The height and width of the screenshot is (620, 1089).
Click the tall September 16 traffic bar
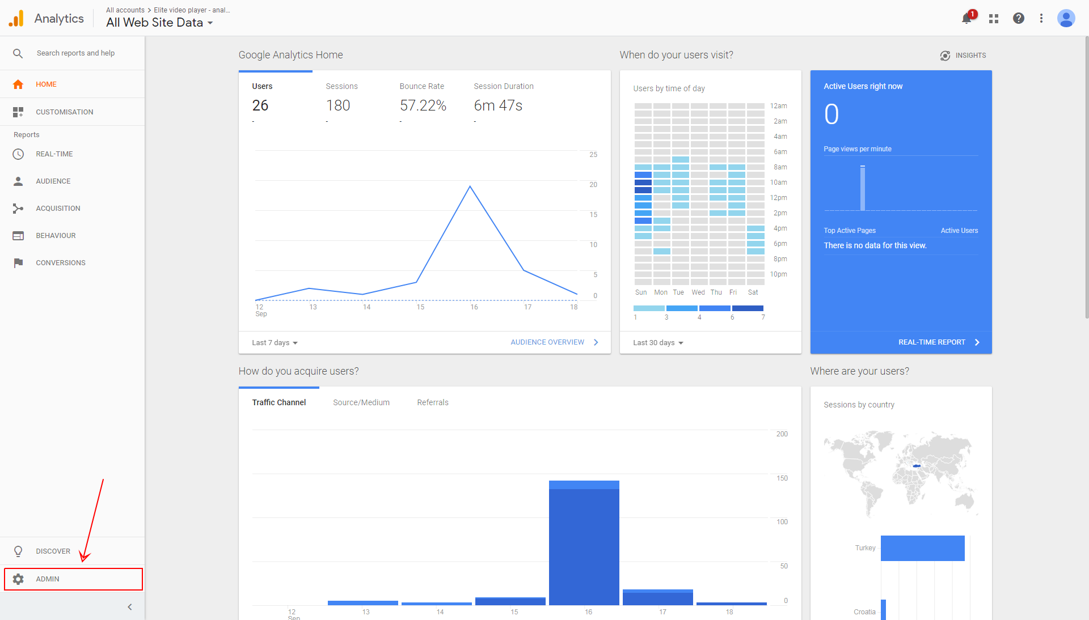tap(584, 543)
